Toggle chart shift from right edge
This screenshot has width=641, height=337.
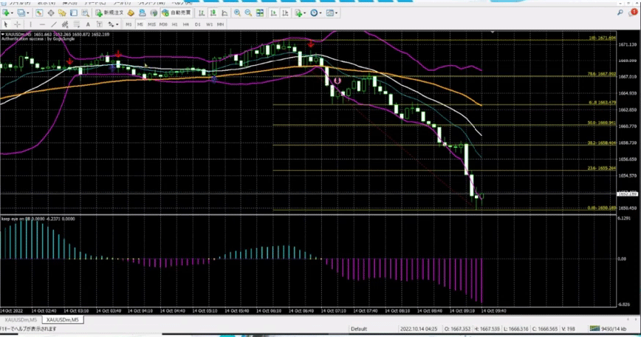pos(285,13)
